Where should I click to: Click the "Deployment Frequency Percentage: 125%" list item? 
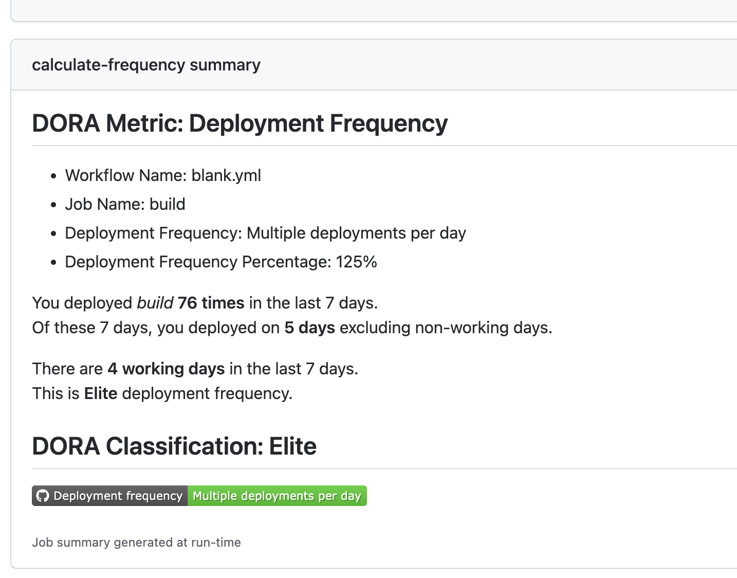pyautogui.click(x=221, y=262)
